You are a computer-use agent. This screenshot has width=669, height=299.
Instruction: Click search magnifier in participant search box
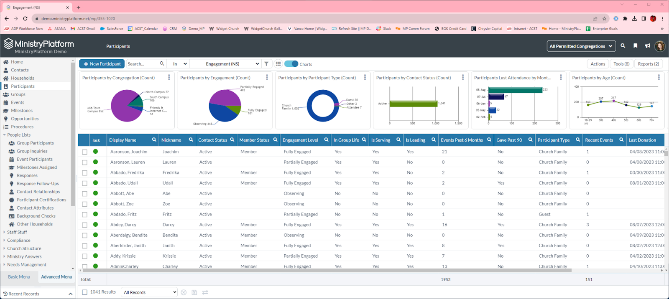tap(162, 64)
